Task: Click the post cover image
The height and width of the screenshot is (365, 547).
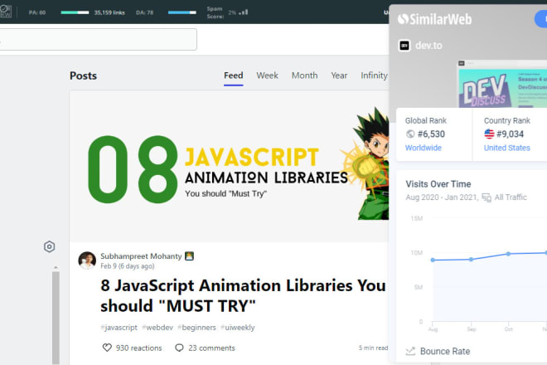Action: coord(230,166)
